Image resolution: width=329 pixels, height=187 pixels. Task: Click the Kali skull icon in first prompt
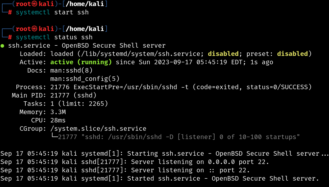[x=35, y=4]
